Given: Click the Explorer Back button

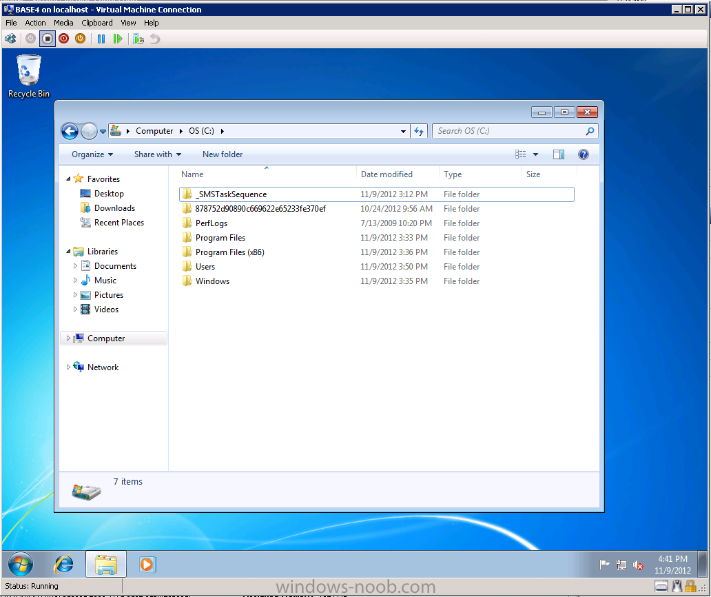Looking at the screenshot, I should 70,131.
